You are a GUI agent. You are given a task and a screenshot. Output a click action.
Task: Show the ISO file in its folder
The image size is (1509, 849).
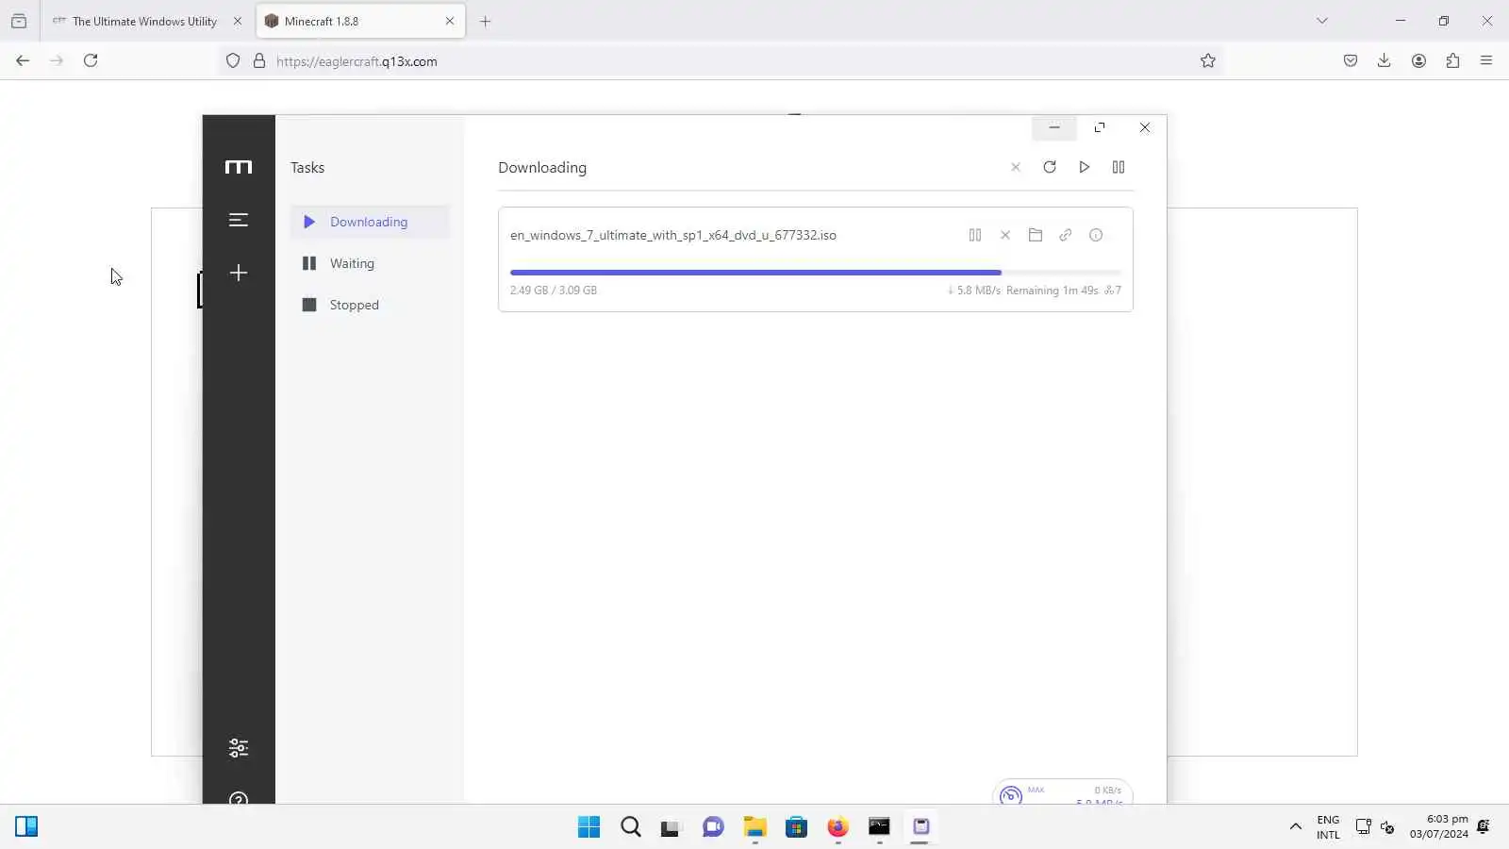pyautogui.click(x=1036, y=235)
